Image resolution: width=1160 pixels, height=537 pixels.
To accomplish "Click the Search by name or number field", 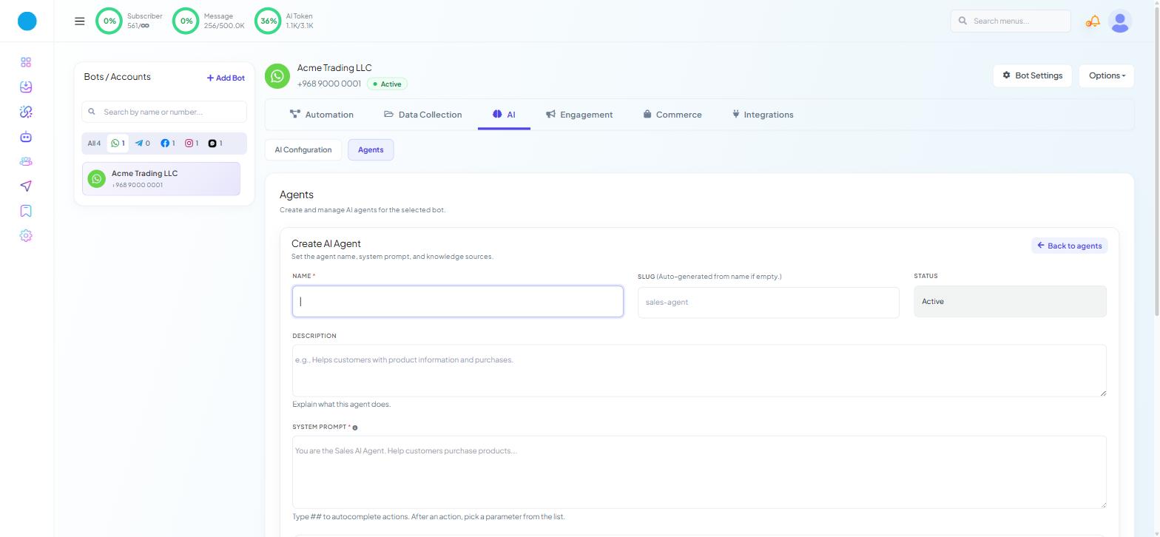I will click(x=164, y=112).
